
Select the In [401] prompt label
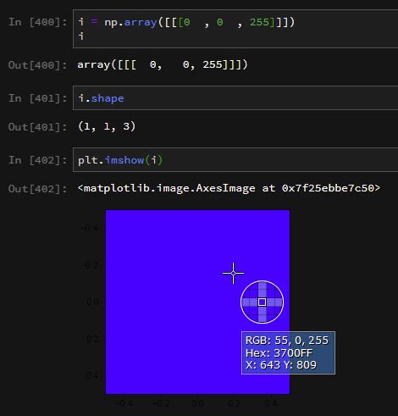click(x=38, y=98)
